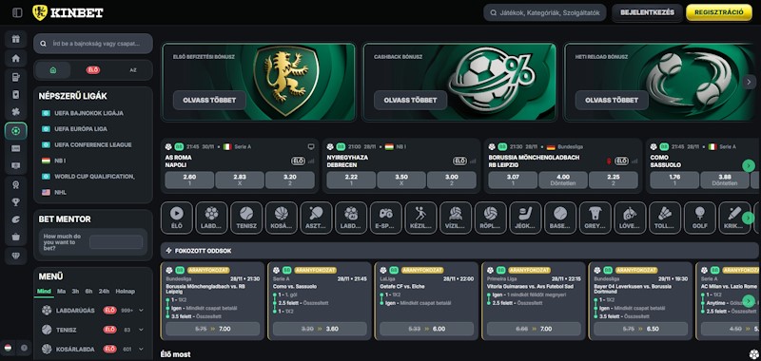Click the Regisztráció button

pyautogui.click(x=719, y=12)
